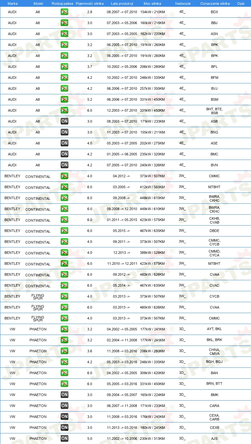251x444 pixels.
Task: Click the "Opis" column header
Action: point(241,4)
